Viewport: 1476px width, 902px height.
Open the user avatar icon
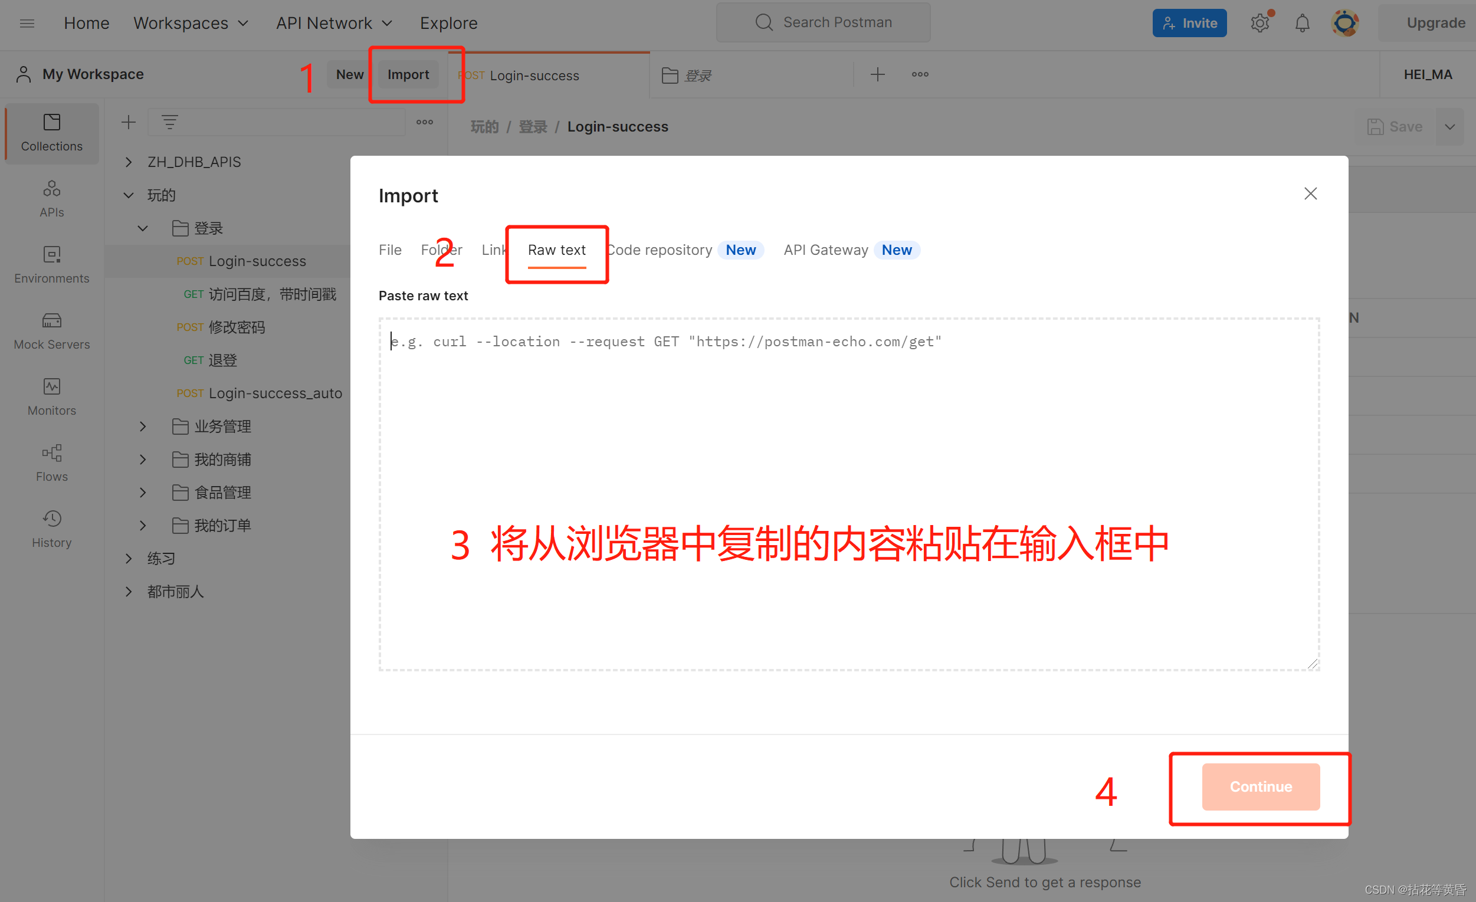point(1345,24)
